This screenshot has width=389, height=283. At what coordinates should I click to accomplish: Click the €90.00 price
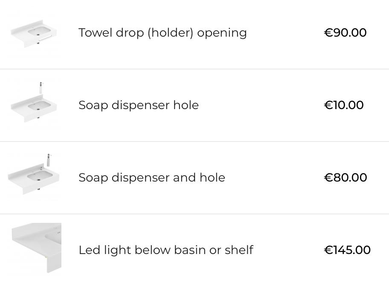tap(345, 33)
